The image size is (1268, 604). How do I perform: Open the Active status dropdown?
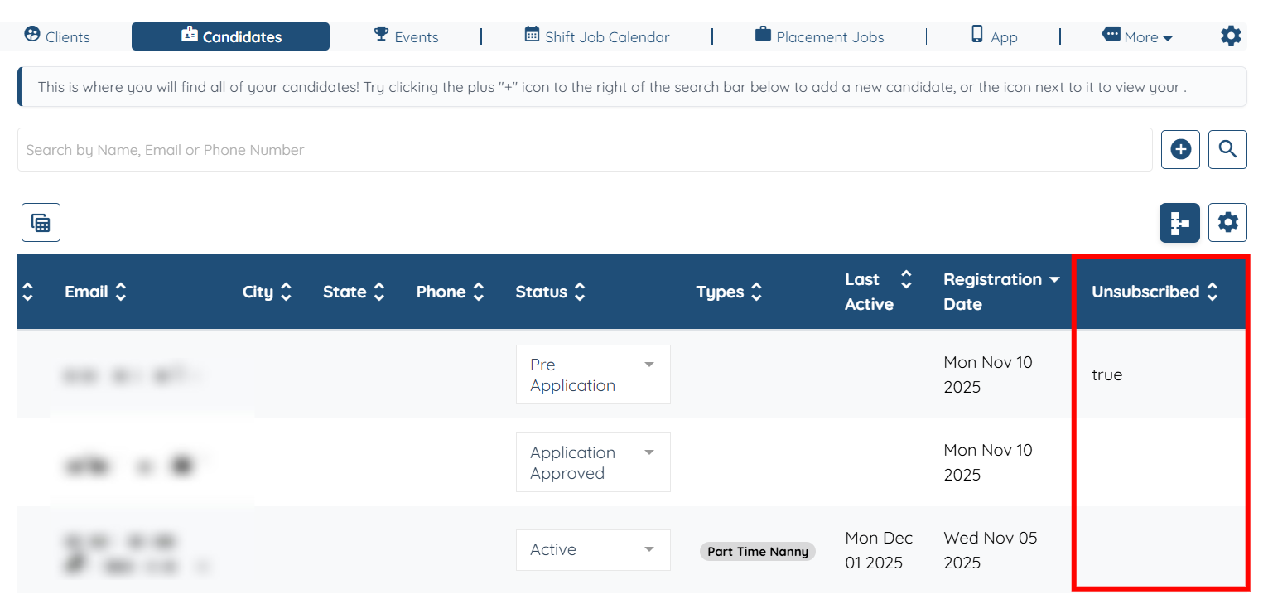point(593,550)
